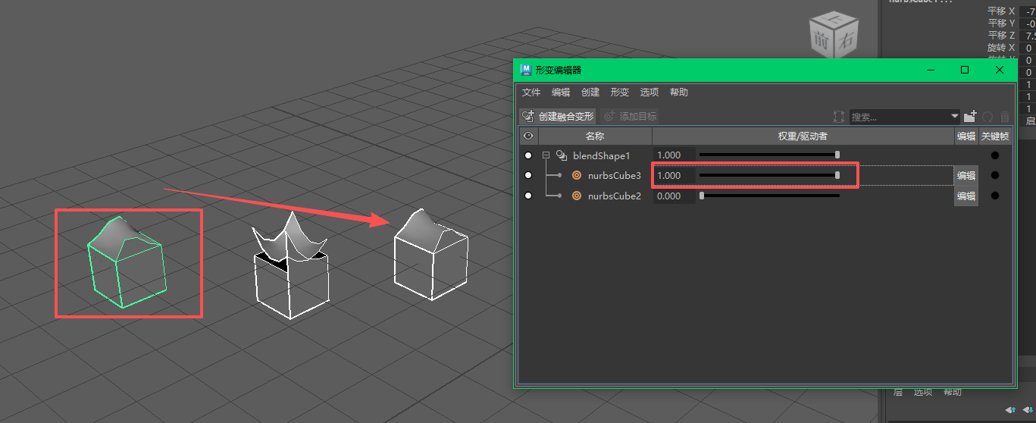
Task: Click 编辑 button for nurbsCube2
Action: [966, 196]
